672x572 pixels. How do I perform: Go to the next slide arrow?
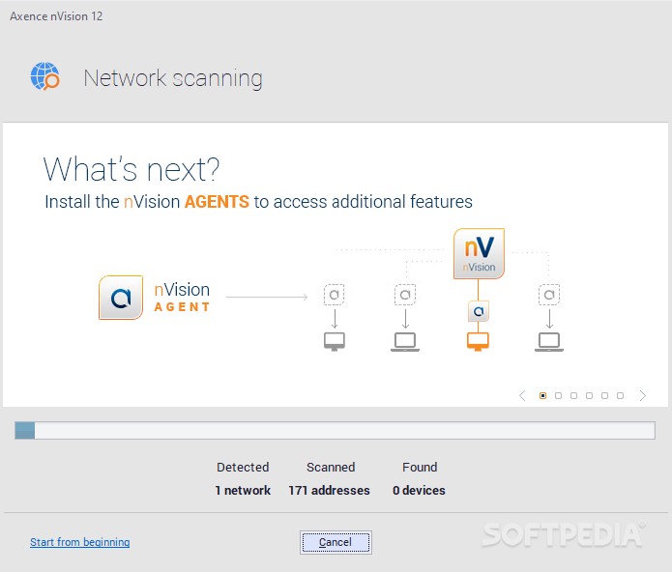coord(642,395)
